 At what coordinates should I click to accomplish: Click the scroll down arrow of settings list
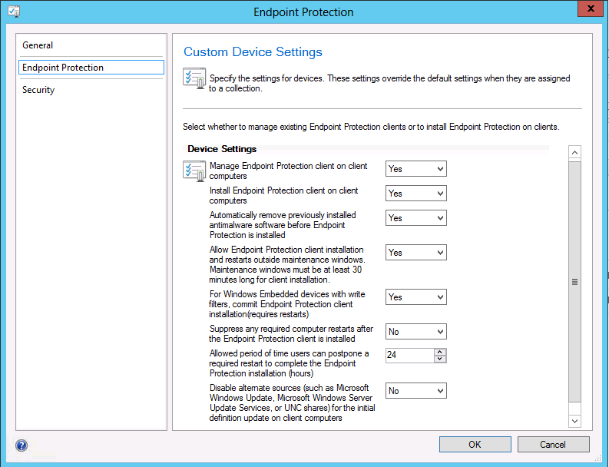click(x=574, y=421)
